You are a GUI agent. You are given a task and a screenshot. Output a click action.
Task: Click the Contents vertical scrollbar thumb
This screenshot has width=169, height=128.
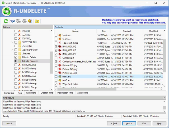coord(164,56)
